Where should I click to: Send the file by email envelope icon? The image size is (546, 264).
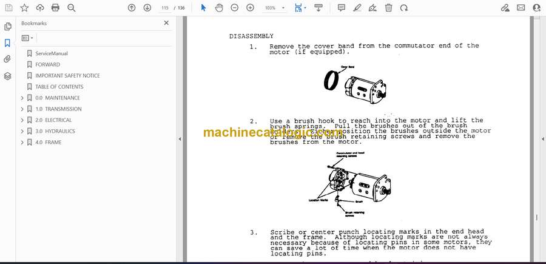point(521,8)
